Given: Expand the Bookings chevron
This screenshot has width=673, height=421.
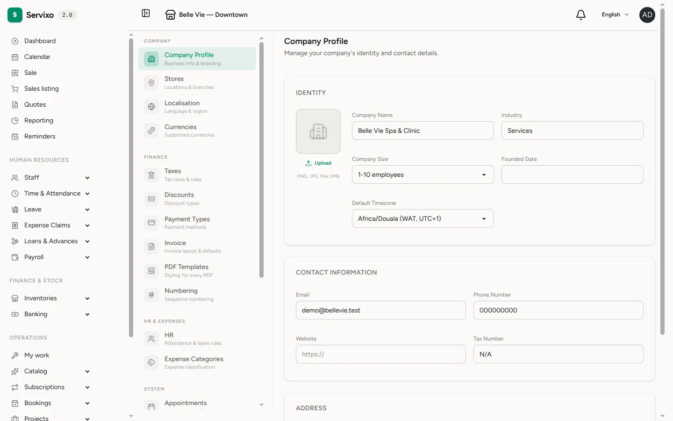Looking at the screenshot, I should [87, 403].
